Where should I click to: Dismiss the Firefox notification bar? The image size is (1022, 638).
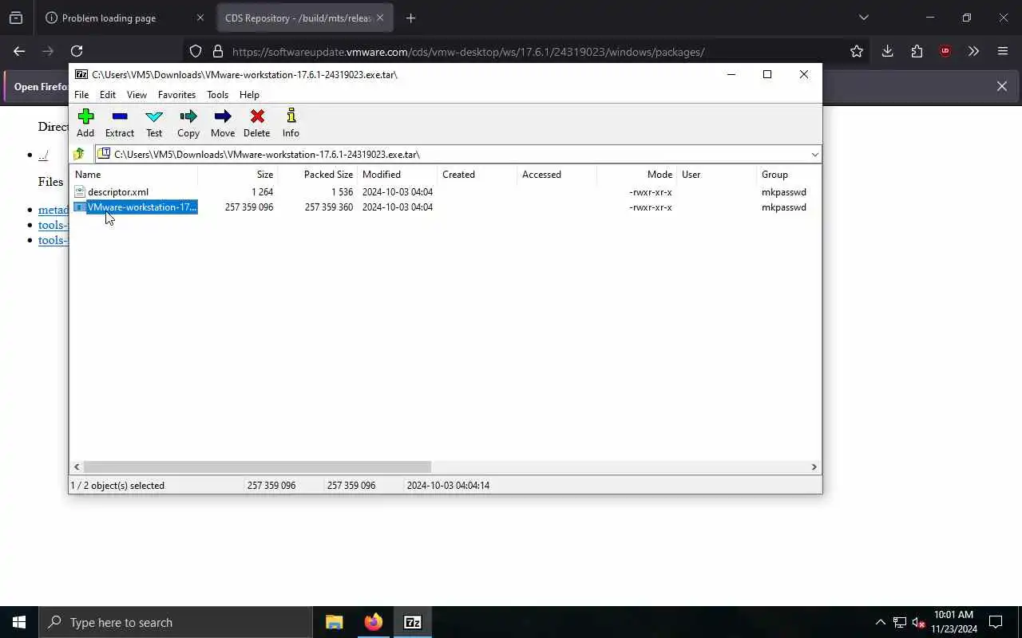[x=1002, y=86]
